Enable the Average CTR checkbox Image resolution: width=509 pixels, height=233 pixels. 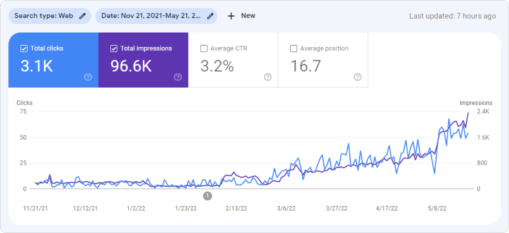(204, 49)
